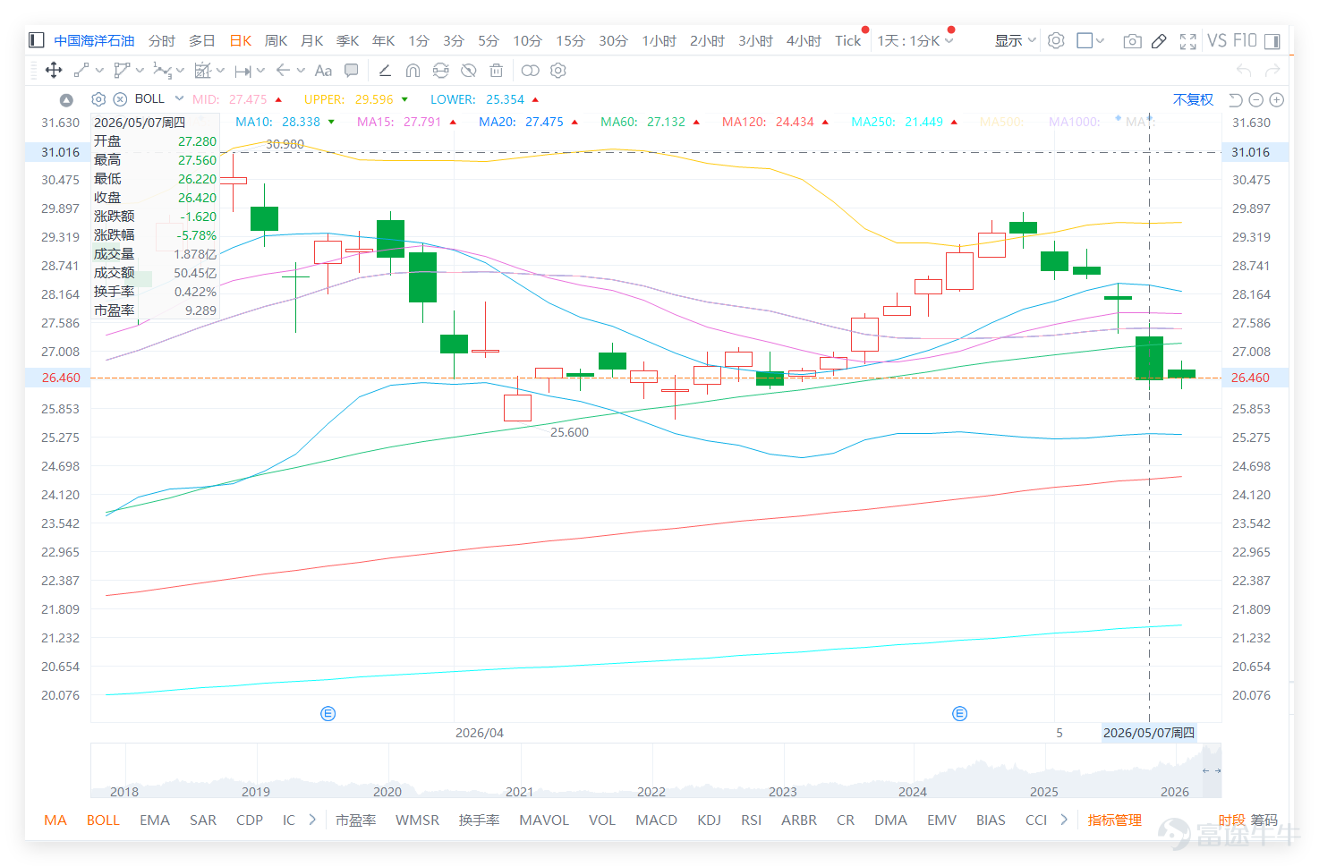Take a chart screenshot with camera icon

(x=1132, y=41)
